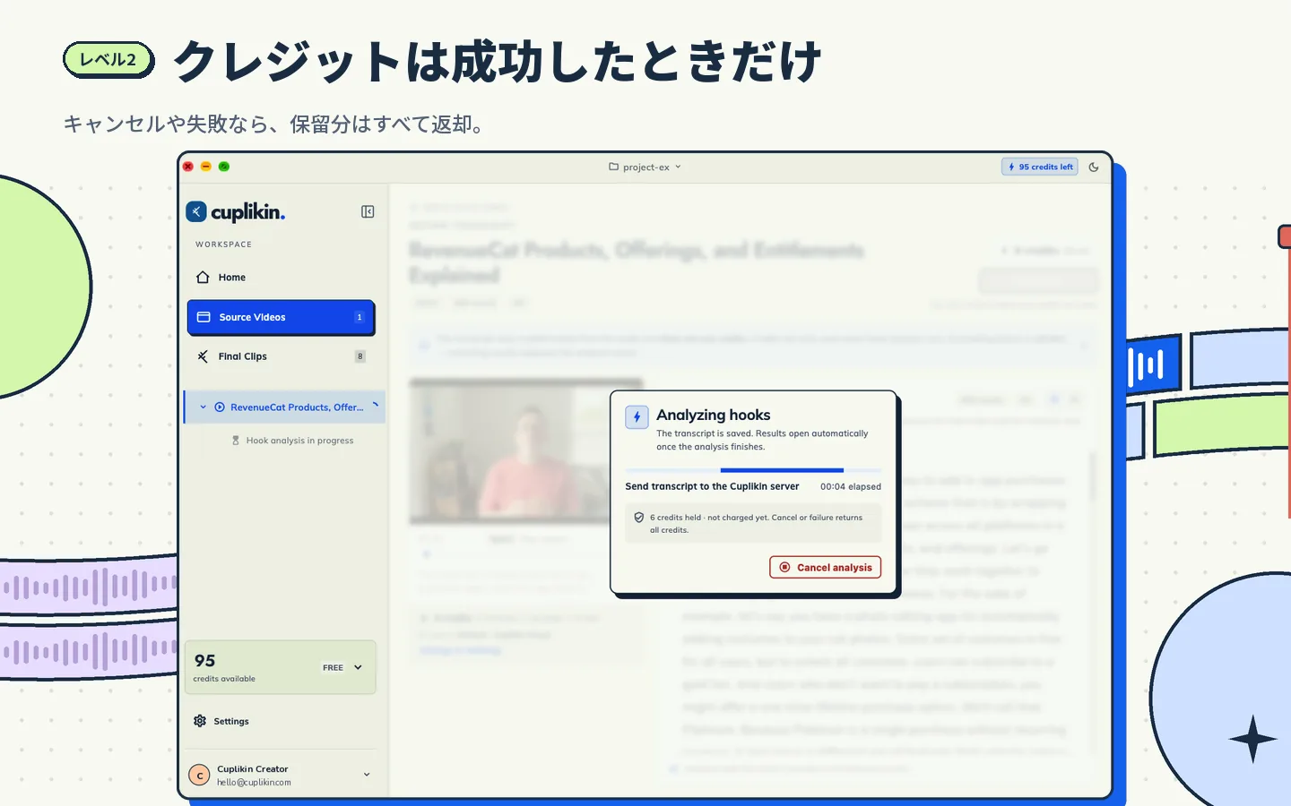The image size is (1291, 806).
Task: Cancel the hook analysis
Action: pos(825,568)
